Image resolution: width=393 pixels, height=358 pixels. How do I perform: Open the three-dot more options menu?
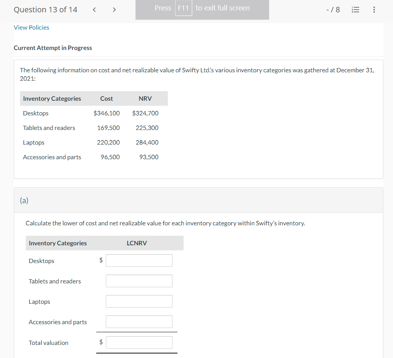click(374, 10)
